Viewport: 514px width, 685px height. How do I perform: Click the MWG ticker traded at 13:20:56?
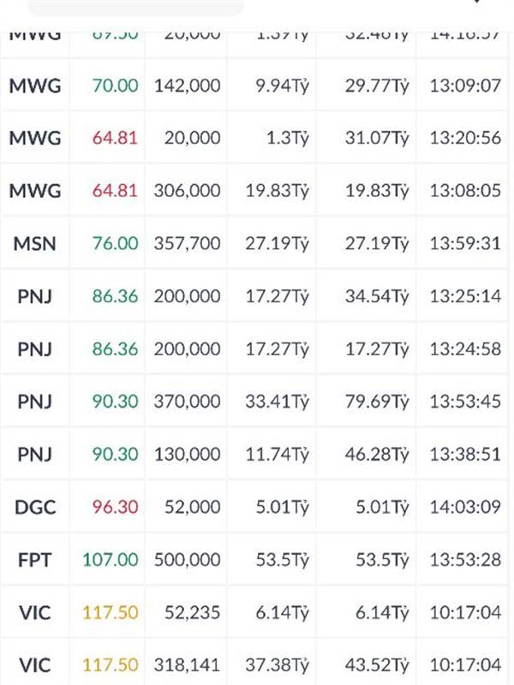tap(35, 138)
